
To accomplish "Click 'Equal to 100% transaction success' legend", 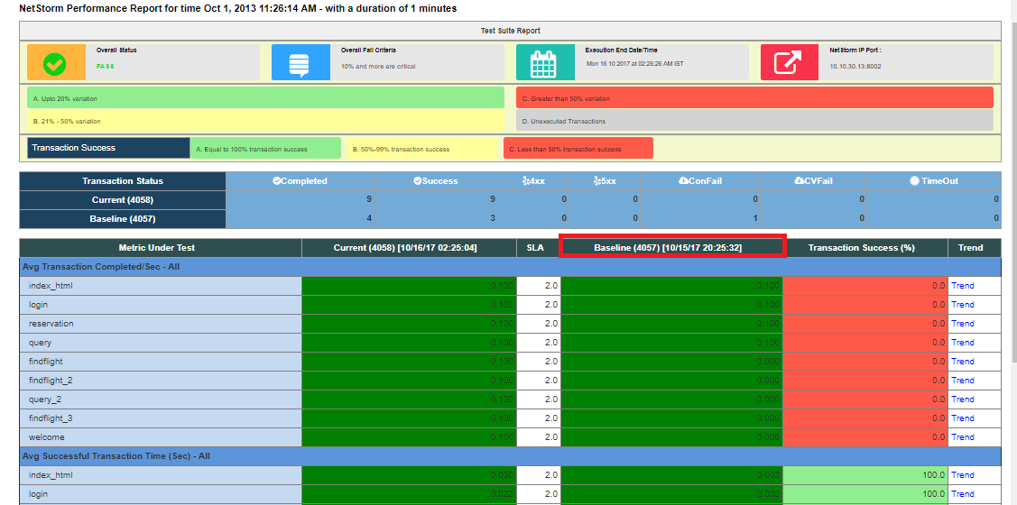I will tap(265, 148).
